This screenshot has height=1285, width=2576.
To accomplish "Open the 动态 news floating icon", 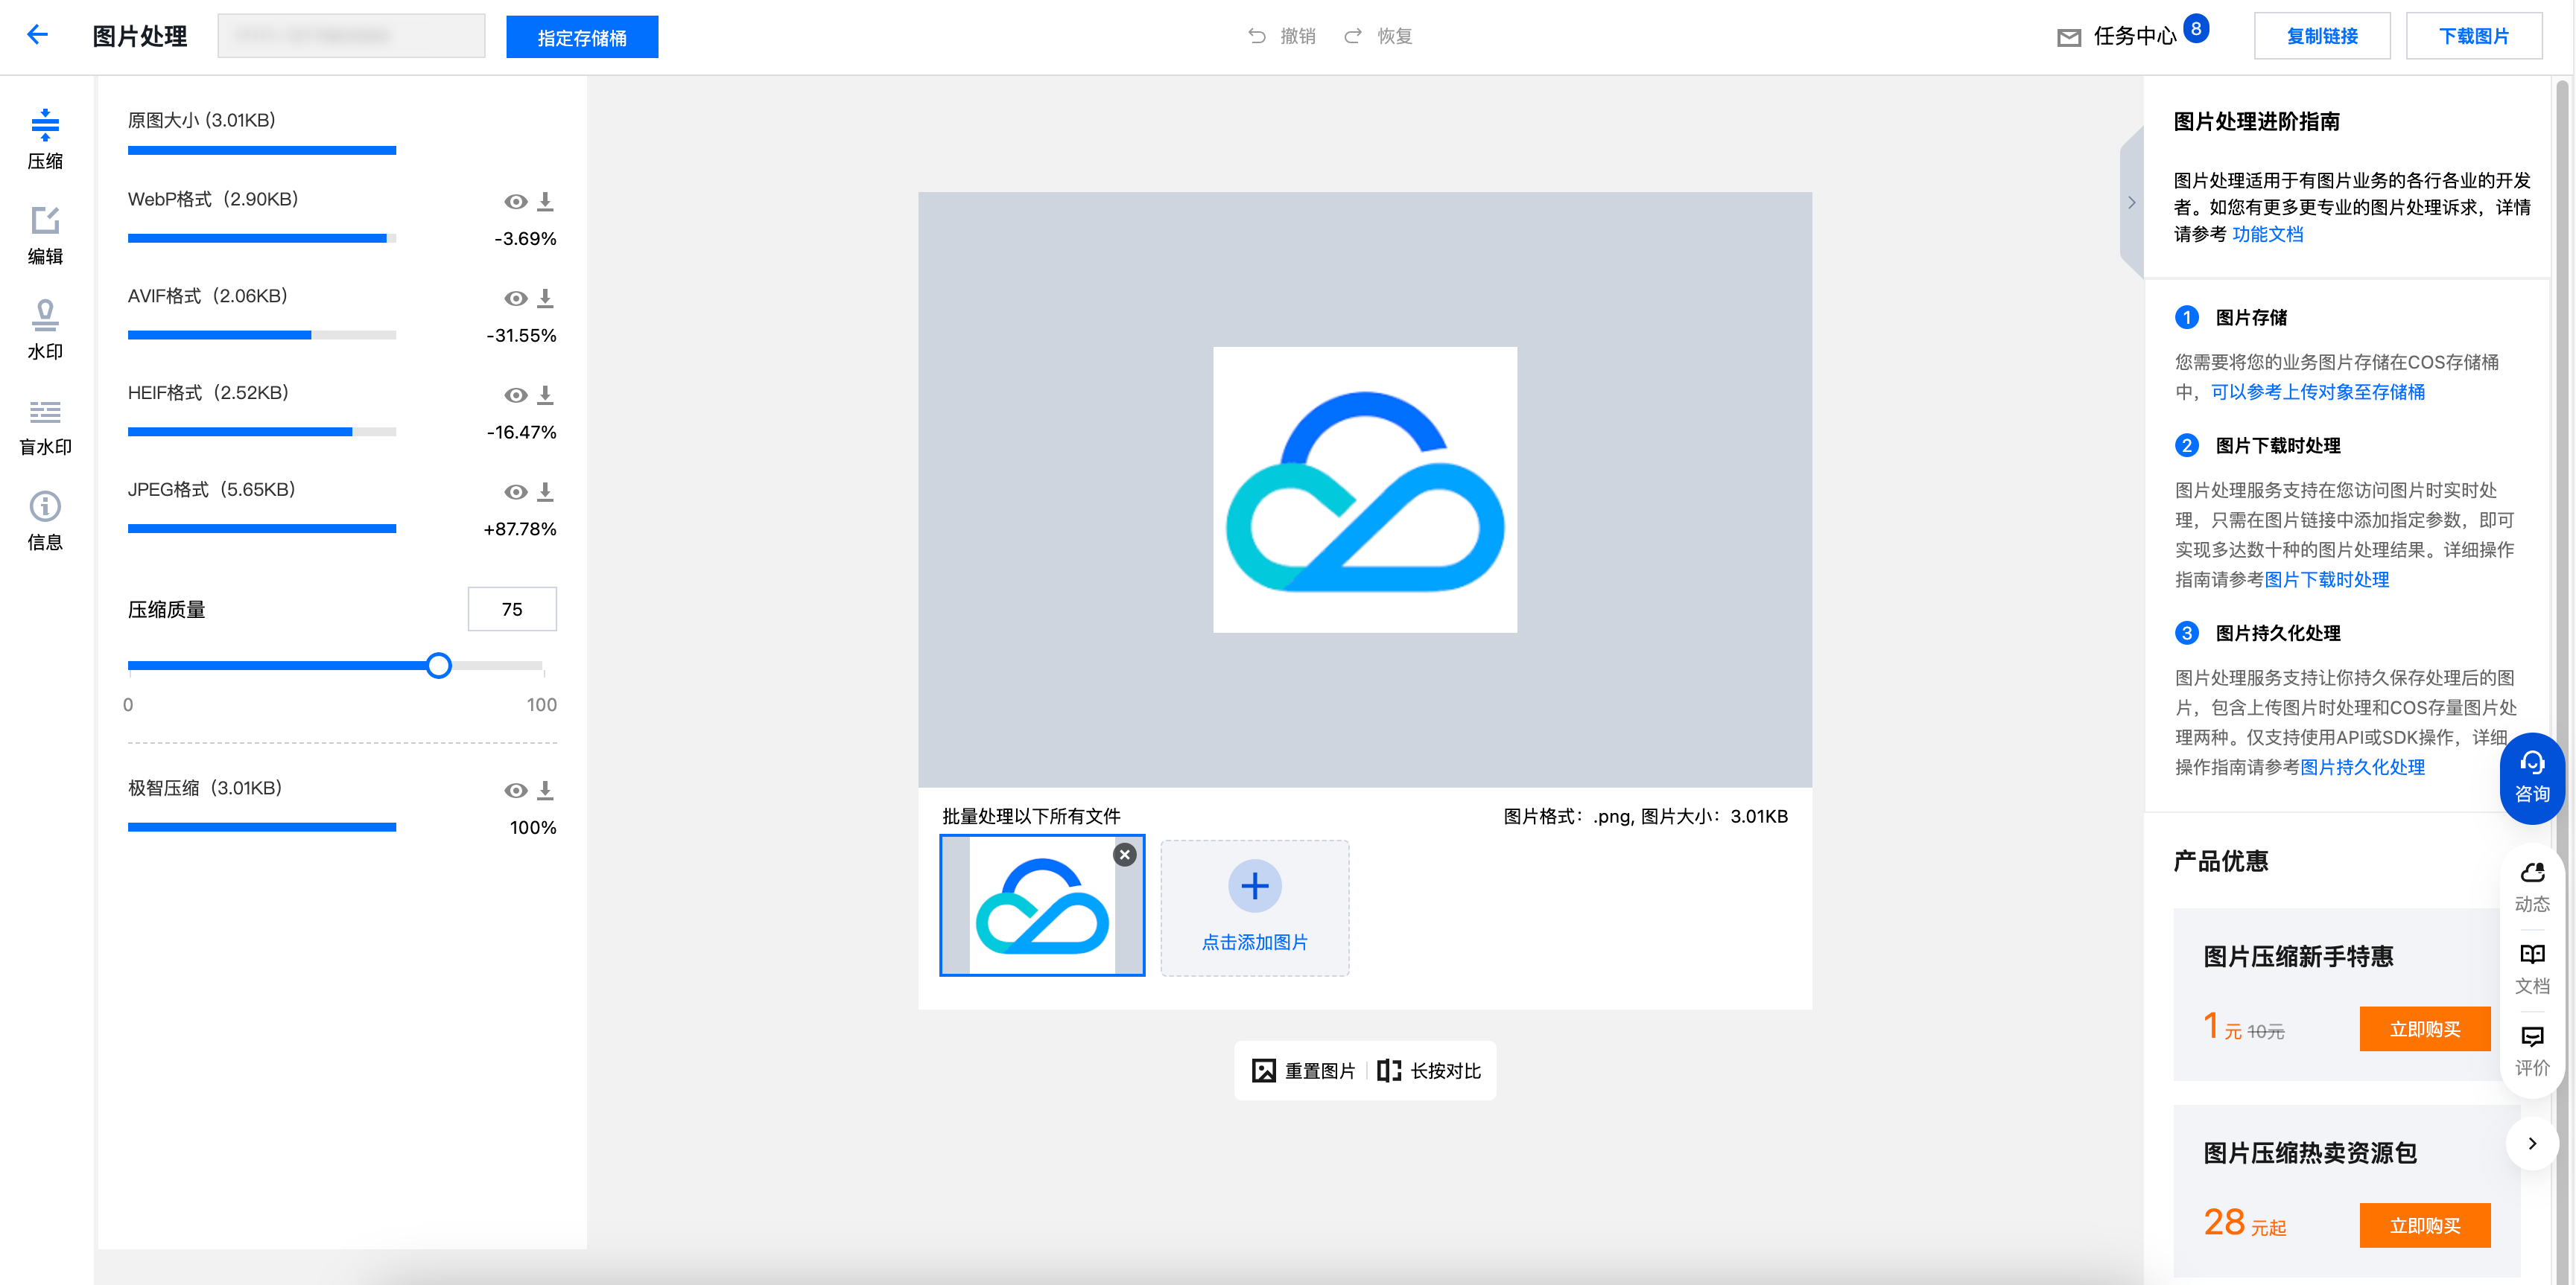I will 2532,887.
